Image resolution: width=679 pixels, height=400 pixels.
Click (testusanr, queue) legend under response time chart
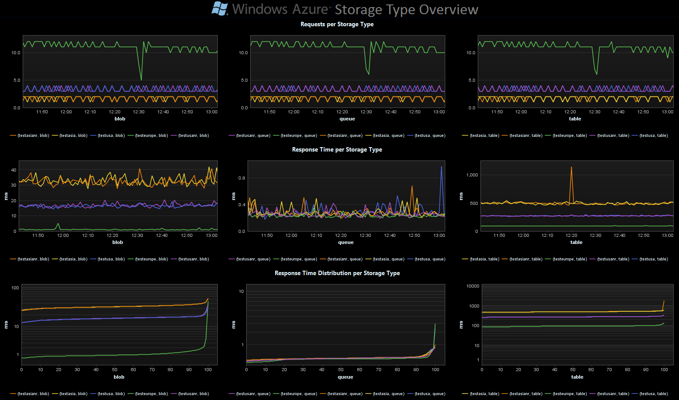pyautogui.click(x=249, y=259)
